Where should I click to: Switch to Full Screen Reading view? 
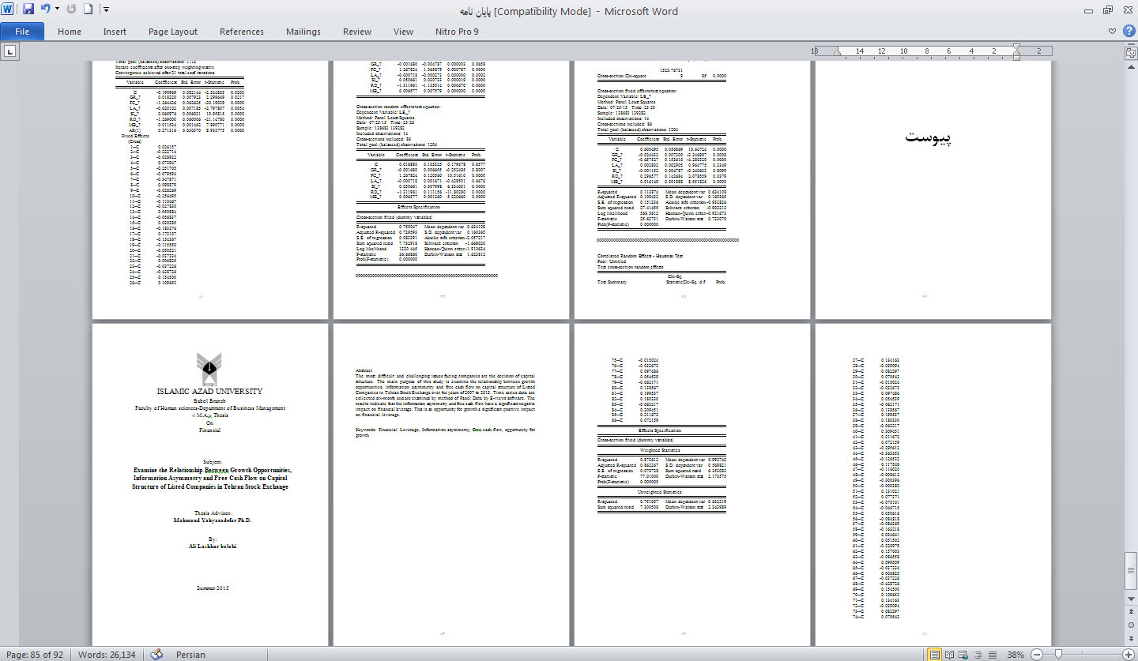click(950, 655)
